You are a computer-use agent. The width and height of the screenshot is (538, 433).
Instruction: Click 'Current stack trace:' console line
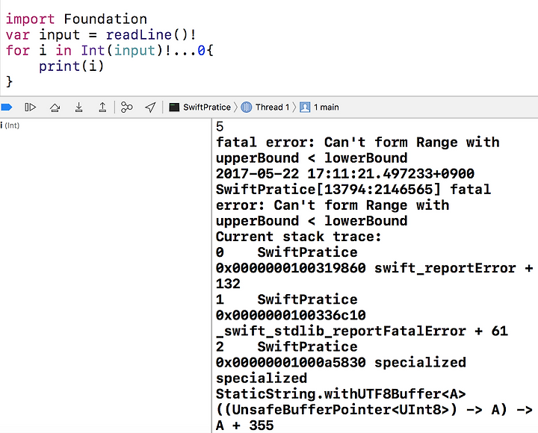click(298, 237)
